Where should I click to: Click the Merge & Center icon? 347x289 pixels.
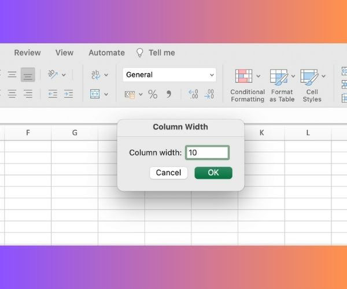coord(95,94)
